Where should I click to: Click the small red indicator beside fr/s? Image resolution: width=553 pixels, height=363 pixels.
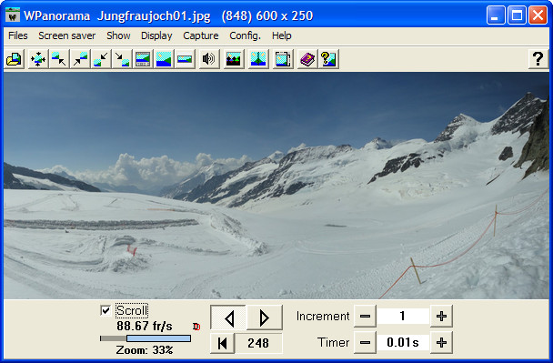pos(196,327)
